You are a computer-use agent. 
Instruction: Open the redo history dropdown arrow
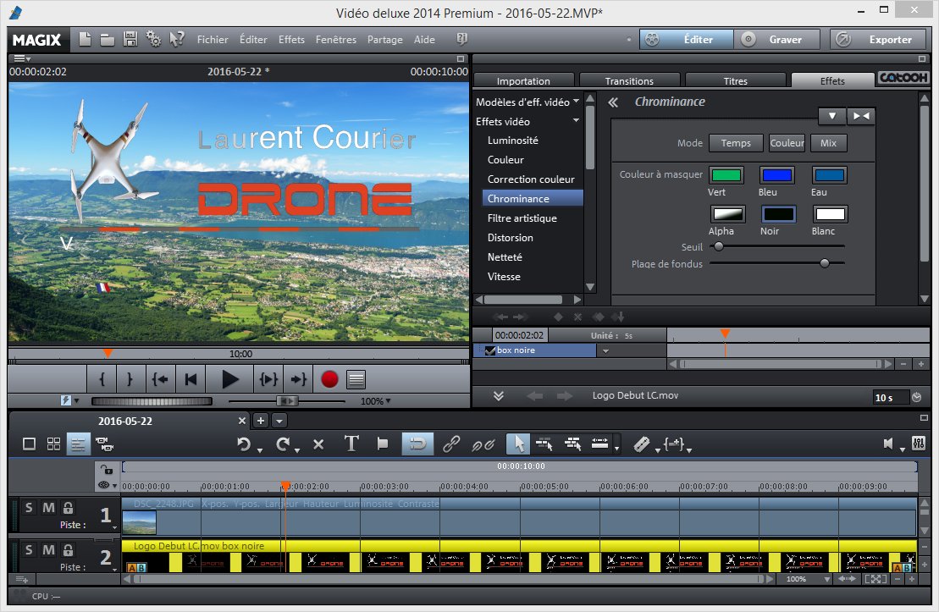tap(297, 450)
